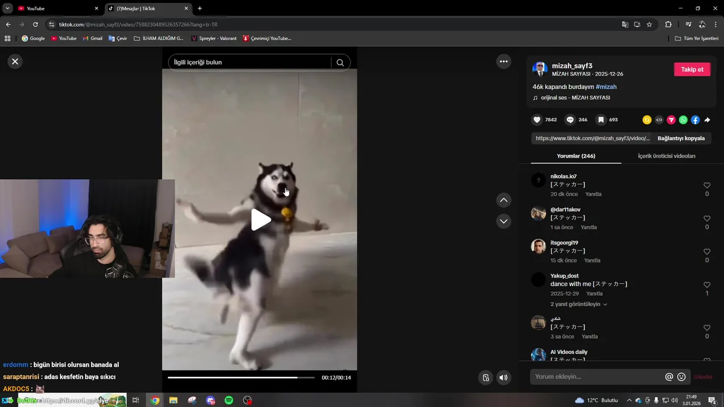Go to next video with down arrow
The width and height of the screenshot is (724, 407).
click(503, 221)
